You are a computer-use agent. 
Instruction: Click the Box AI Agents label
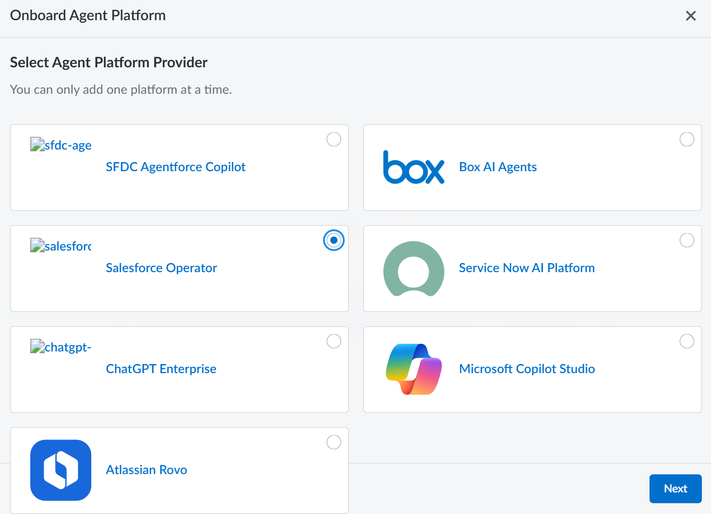coord(498,167)
